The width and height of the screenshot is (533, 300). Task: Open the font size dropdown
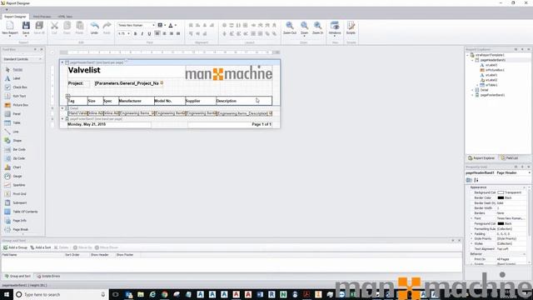pyautogui.click(x=128, y=33)
